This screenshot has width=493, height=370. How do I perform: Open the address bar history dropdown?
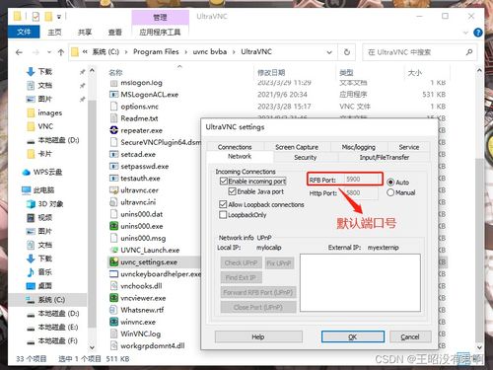pyautogui.click(x=329, y=52)
